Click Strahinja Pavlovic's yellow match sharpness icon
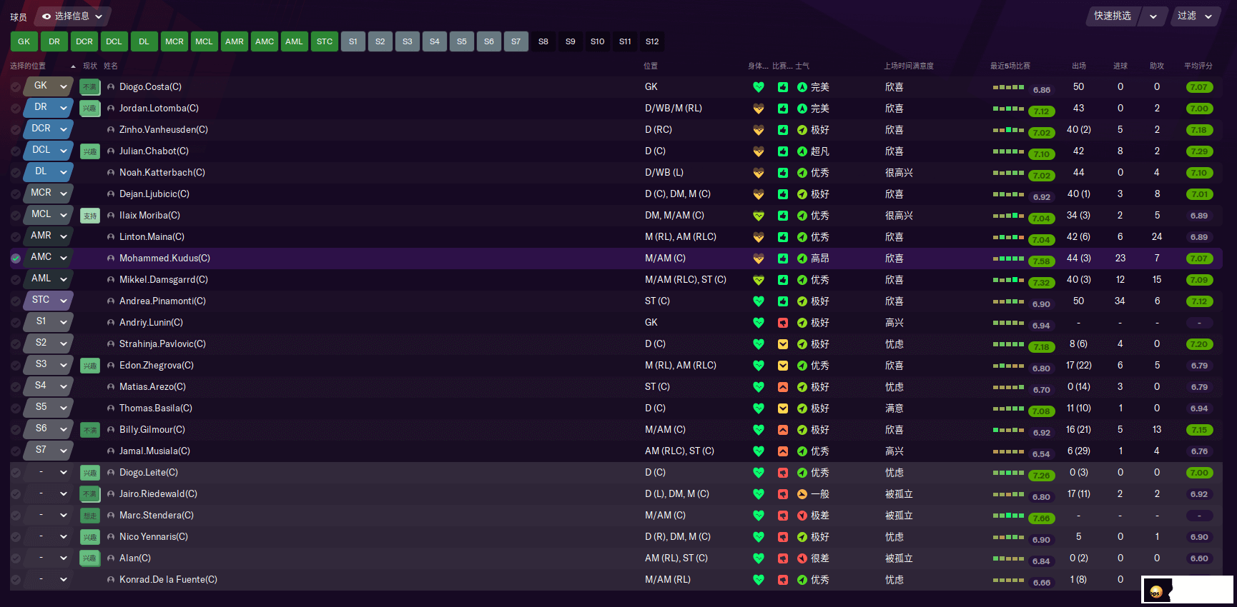The image size is (1237, 607). coord(783,344)
